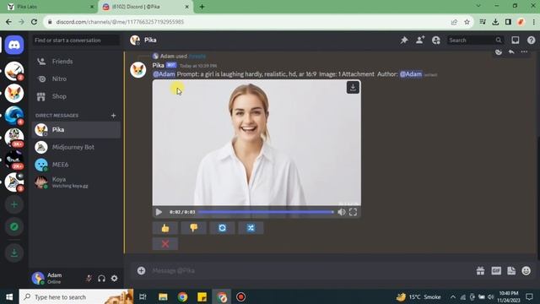
Task: Open the emoji picker
Action: 526,270
